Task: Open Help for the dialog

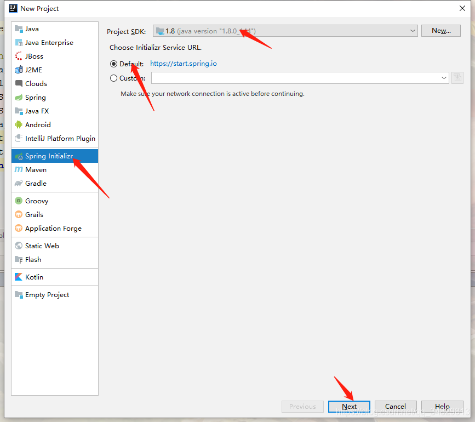Action: pyautogui.click(x=442, y=407)
